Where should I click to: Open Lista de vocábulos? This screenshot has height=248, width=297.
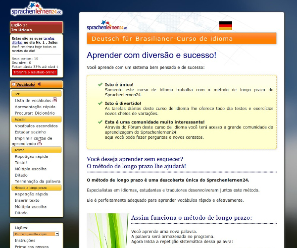coord(33,101)
